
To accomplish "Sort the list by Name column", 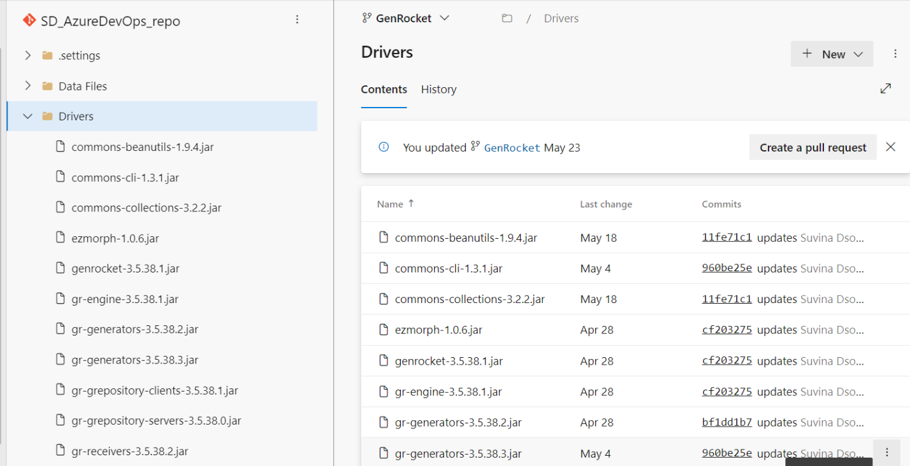I will pyautogui.click(x=396, y=204).
